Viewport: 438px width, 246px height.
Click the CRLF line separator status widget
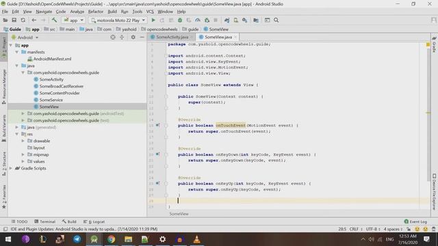pyautogui.click(x=356, y=229)
